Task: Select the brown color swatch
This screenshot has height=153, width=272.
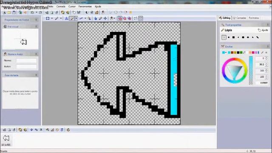Action: [232, 52]
